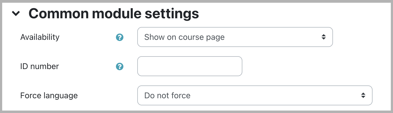Open help for the ID number setting

pos(120,66)
